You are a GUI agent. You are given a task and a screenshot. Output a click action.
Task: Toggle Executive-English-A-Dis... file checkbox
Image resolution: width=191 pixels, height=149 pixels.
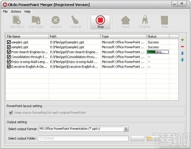point(9,66)
